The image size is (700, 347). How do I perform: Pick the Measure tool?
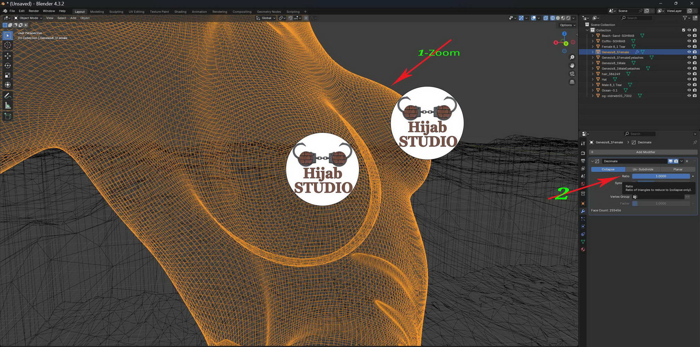(x=8, y=105)
